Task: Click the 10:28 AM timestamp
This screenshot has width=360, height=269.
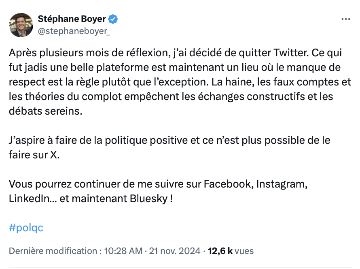Action: [123, 251]
